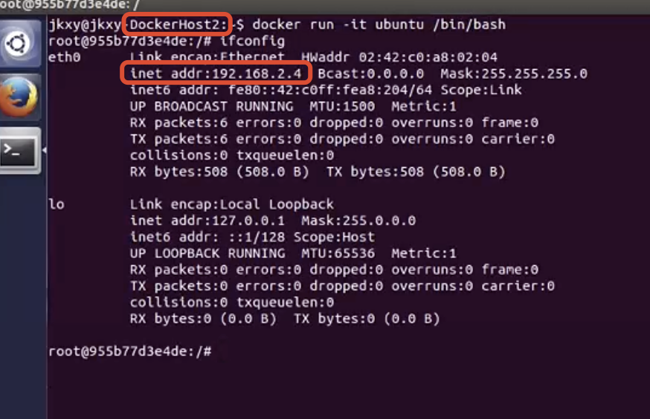Click the lo interface name
The width and height of the screenshot is (650, 419).
click(56, 204)
